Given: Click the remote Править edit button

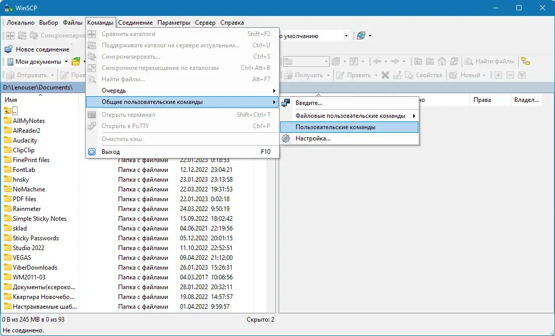Looking at the screenshot, I should tap(354, 75).
